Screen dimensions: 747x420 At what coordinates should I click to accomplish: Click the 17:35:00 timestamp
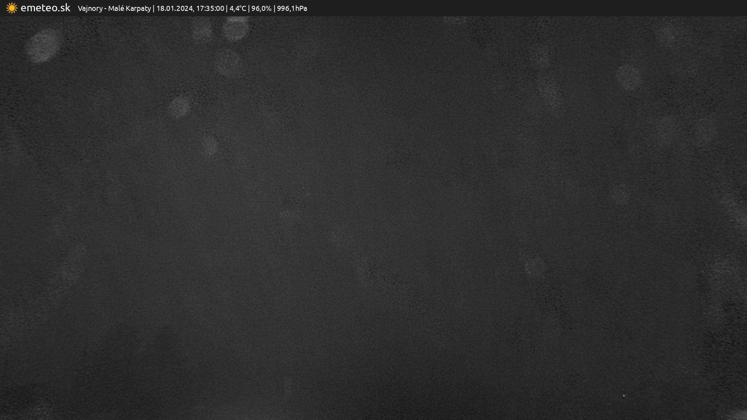tap(210, 8)
